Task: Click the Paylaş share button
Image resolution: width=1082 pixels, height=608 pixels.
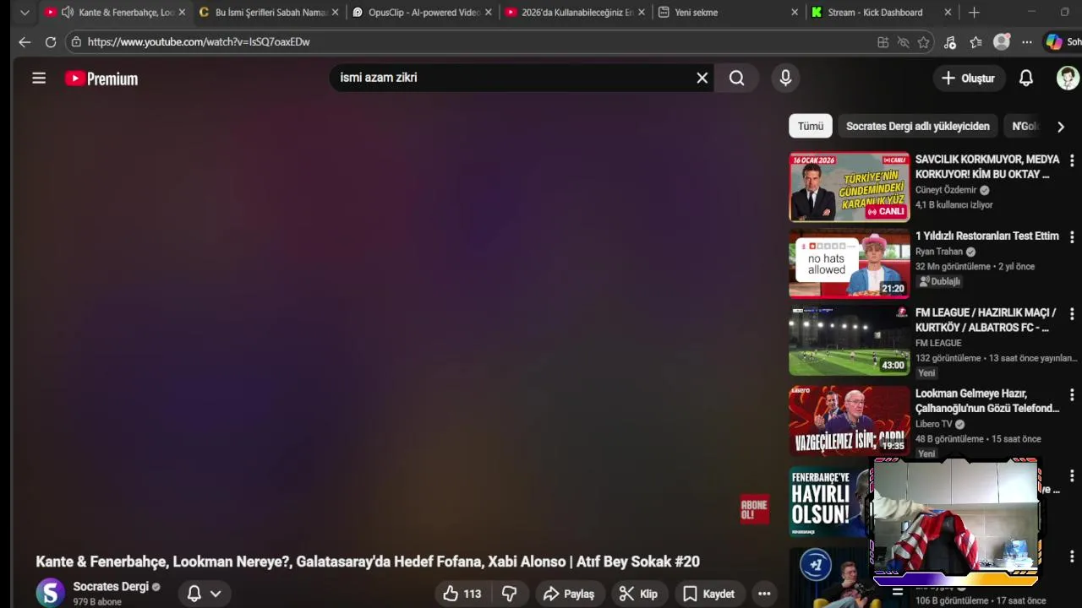Action: coord(569,594)
